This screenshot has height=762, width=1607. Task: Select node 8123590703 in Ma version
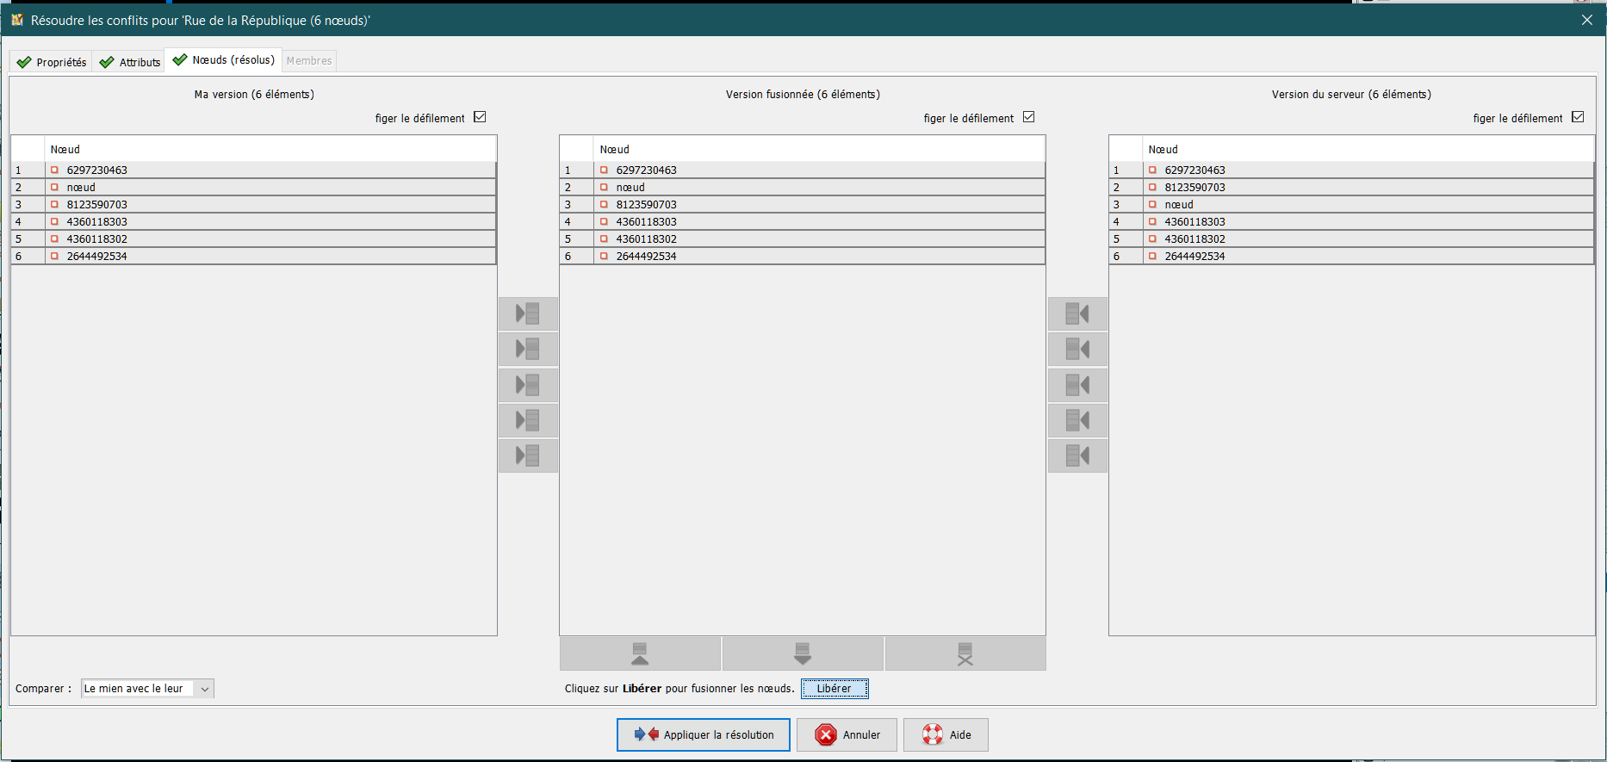[254, 205]
